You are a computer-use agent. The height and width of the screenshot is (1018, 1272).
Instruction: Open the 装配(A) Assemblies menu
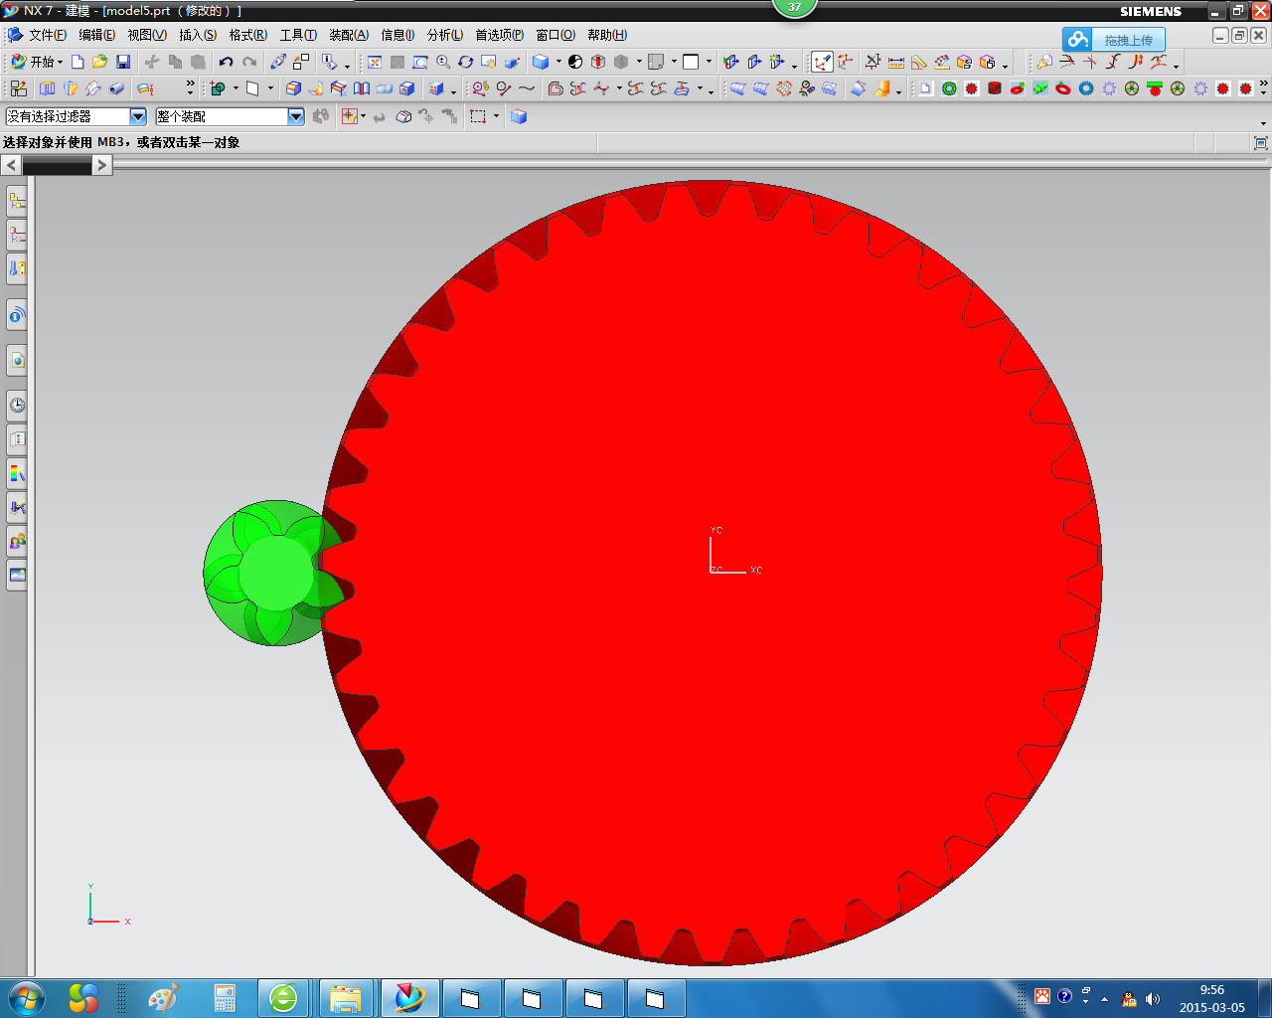[x=349, y=35]
